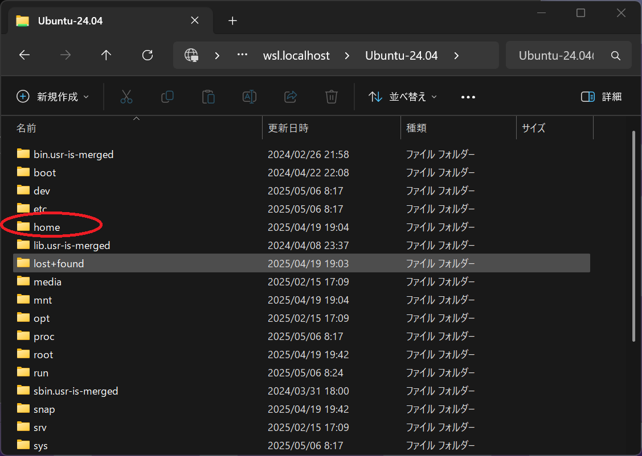Select the media folder
Screen dimensions: 642x456
[x=301, y=281]
